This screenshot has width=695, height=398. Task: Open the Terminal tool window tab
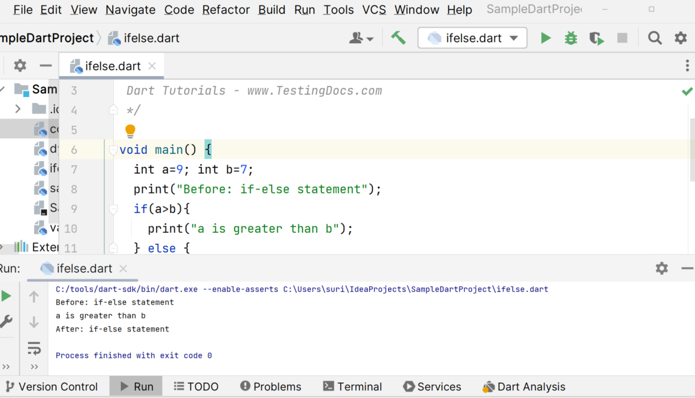pyautogui.click(x=352, y=387)
